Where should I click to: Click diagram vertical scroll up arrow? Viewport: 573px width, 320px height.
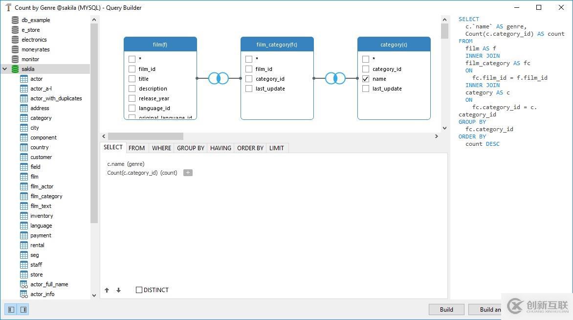coord(444,20)
